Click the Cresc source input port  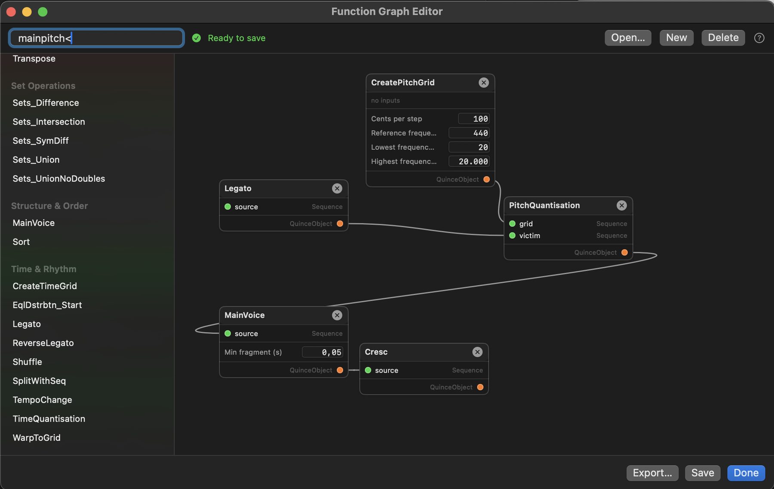point(368,370)
